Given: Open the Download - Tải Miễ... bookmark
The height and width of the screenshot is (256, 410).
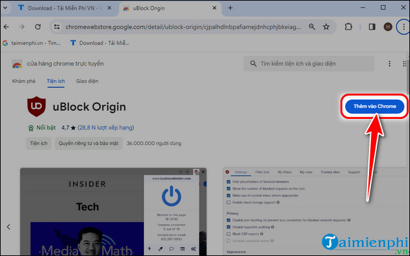Looking at the screenshot, I should 100,43.
